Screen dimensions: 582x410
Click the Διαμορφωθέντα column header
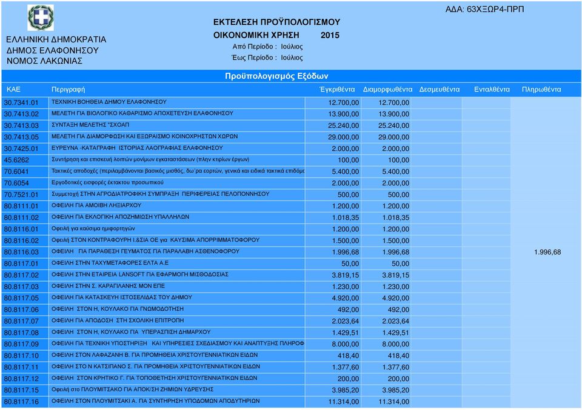[x=387, y=90]
